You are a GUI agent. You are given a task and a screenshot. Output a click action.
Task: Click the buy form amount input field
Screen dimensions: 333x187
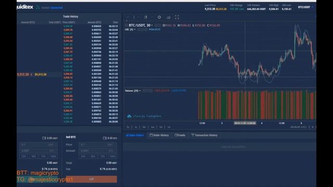[x=39, y=151]
